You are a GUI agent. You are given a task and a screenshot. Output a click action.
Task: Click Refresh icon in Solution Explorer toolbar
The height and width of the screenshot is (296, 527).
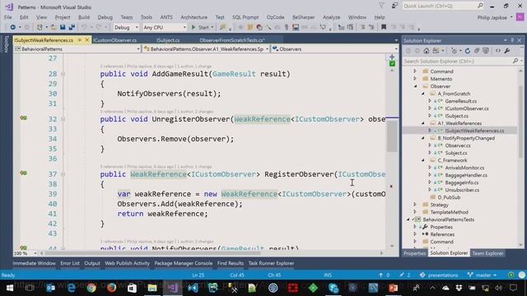tap(467, 51)
